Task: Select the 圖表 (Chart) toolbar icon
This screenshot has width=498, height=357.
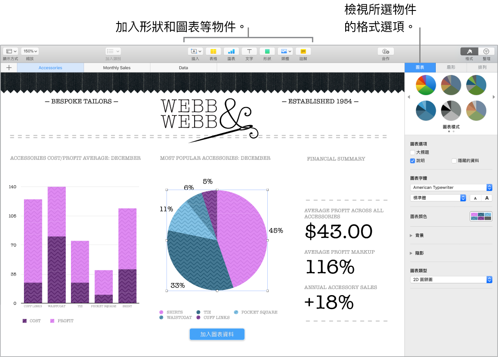Action: (x=231, y=51)
